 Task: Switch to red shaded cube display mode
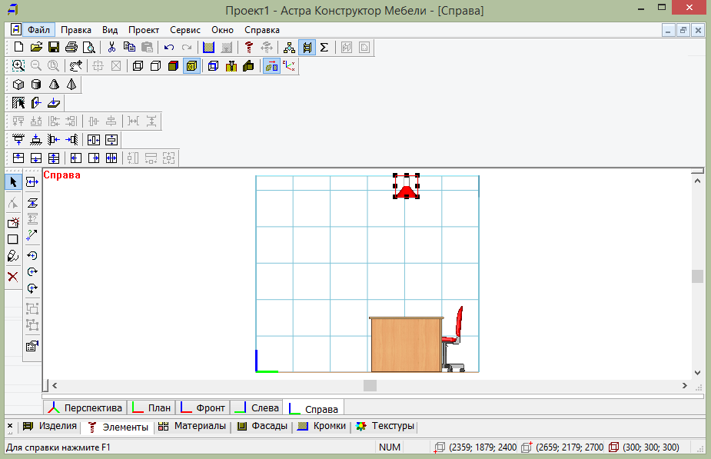tap(173, 66)
